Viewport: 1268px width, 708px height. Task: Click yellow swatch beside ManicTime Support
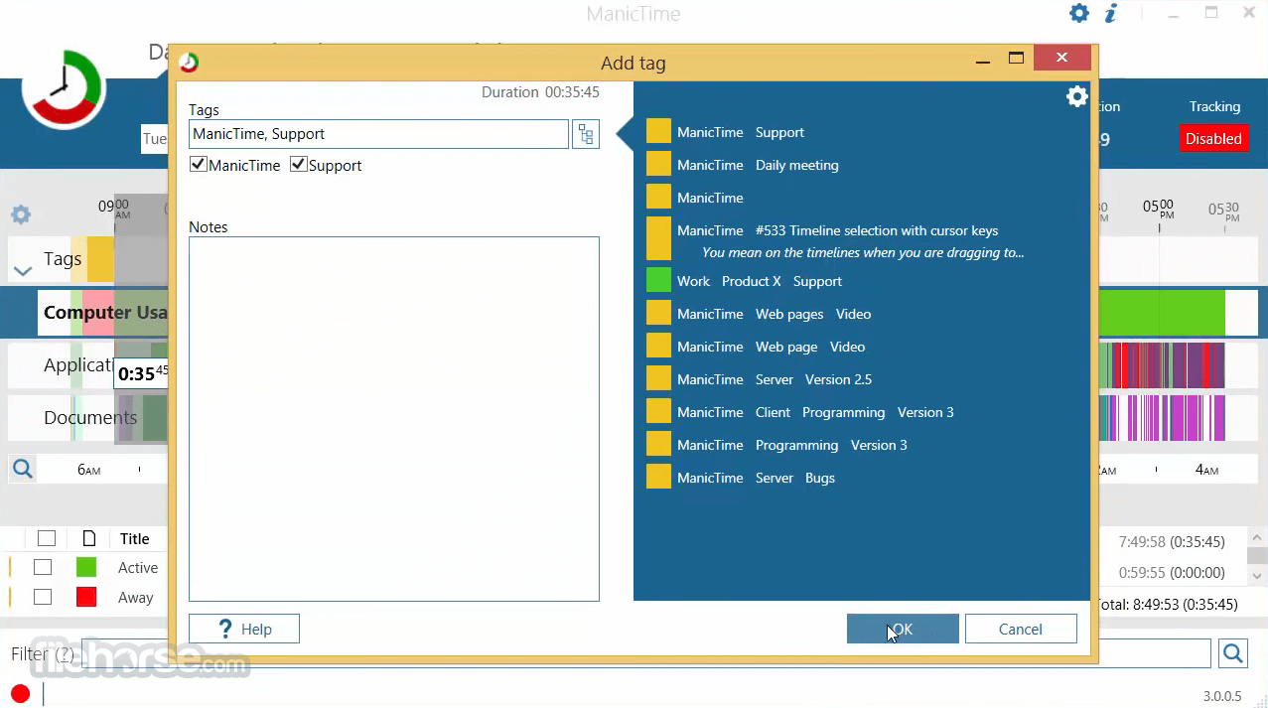pyautogui.click(x=659, y=132)
